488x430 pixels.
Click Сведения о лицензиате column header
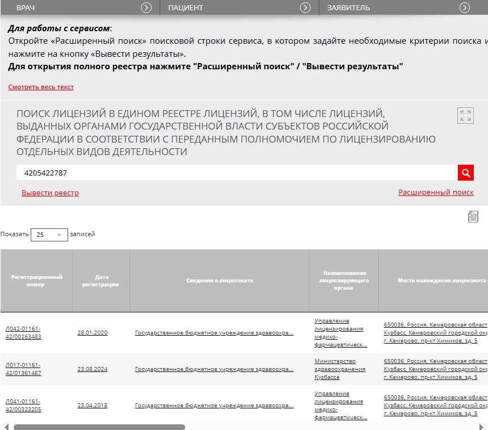(219, 281)
